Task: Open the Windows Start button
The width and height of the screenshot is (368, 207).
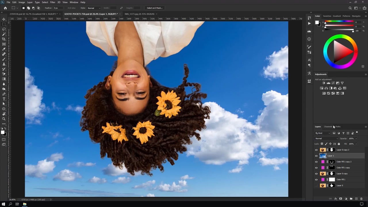Action: [x=3, y=204]
